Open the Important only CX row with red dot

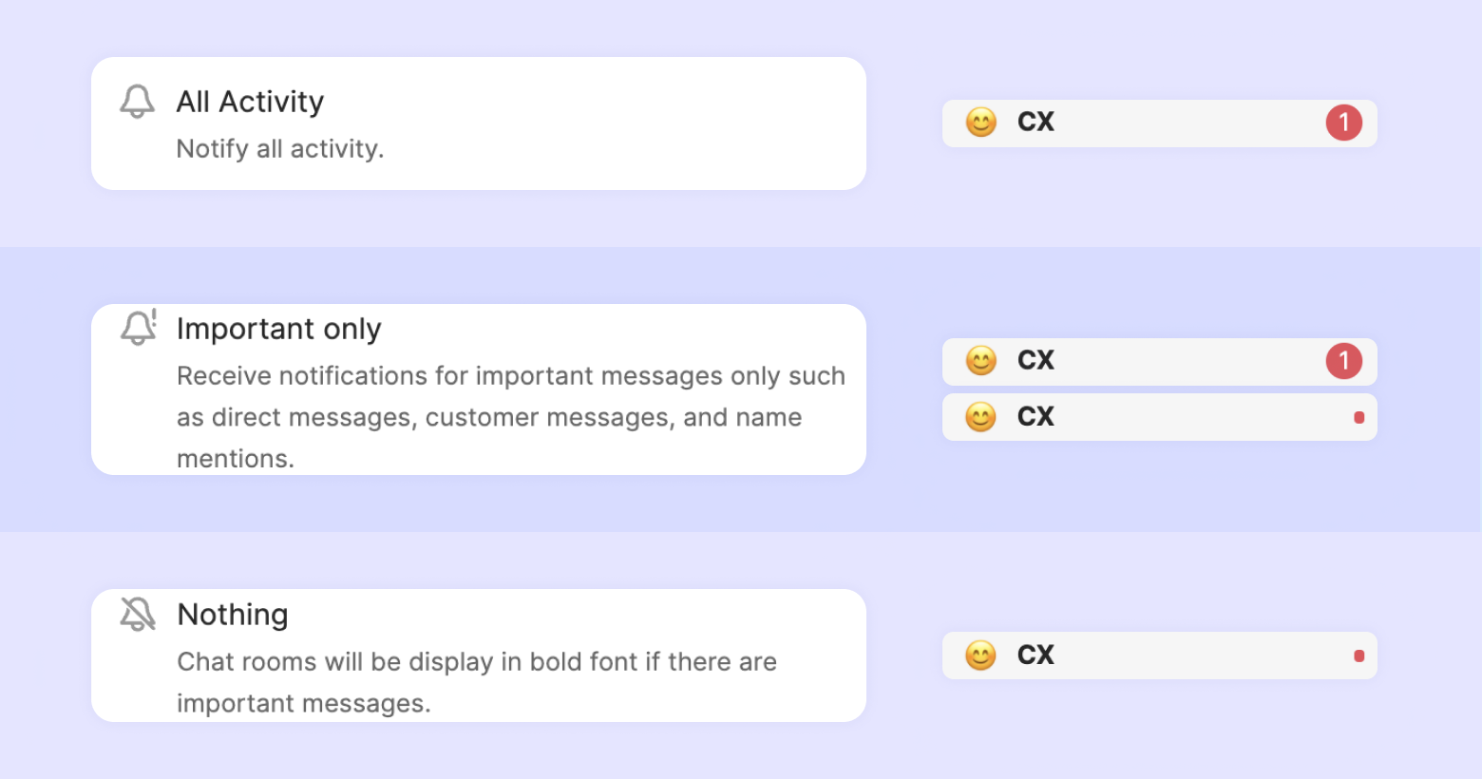(1159, 417)
